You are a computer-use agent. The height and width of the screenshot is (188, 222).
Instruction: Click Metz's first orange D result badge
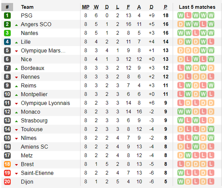tap(181, 155)
